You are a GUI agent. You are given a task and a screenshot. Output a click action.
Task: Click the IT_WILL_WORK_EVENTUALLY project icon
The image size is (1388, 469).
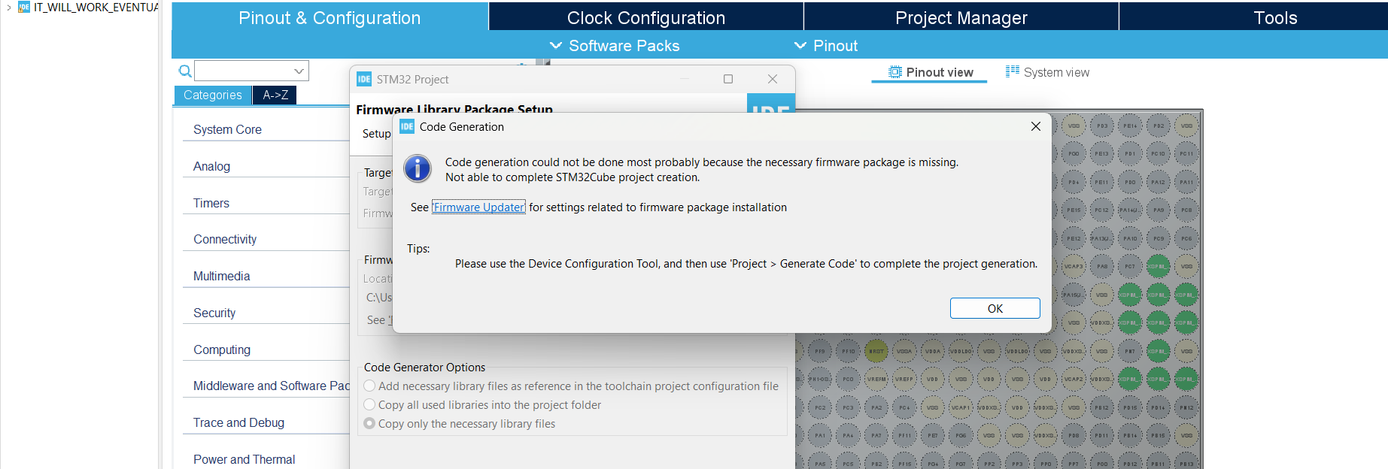[x=24, y=8]
